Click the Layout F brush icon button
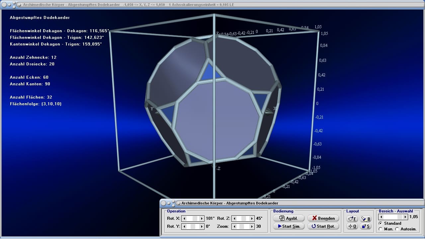 tap(352, 219)
